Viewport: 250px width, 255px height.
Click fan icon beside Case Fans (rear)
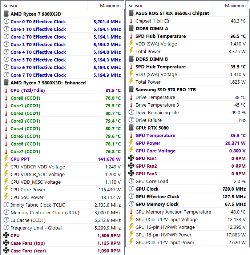click(x=6, y=250)
